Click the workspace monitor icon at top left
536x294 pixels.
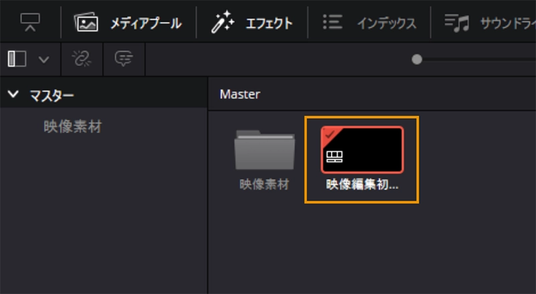point(30,23)
